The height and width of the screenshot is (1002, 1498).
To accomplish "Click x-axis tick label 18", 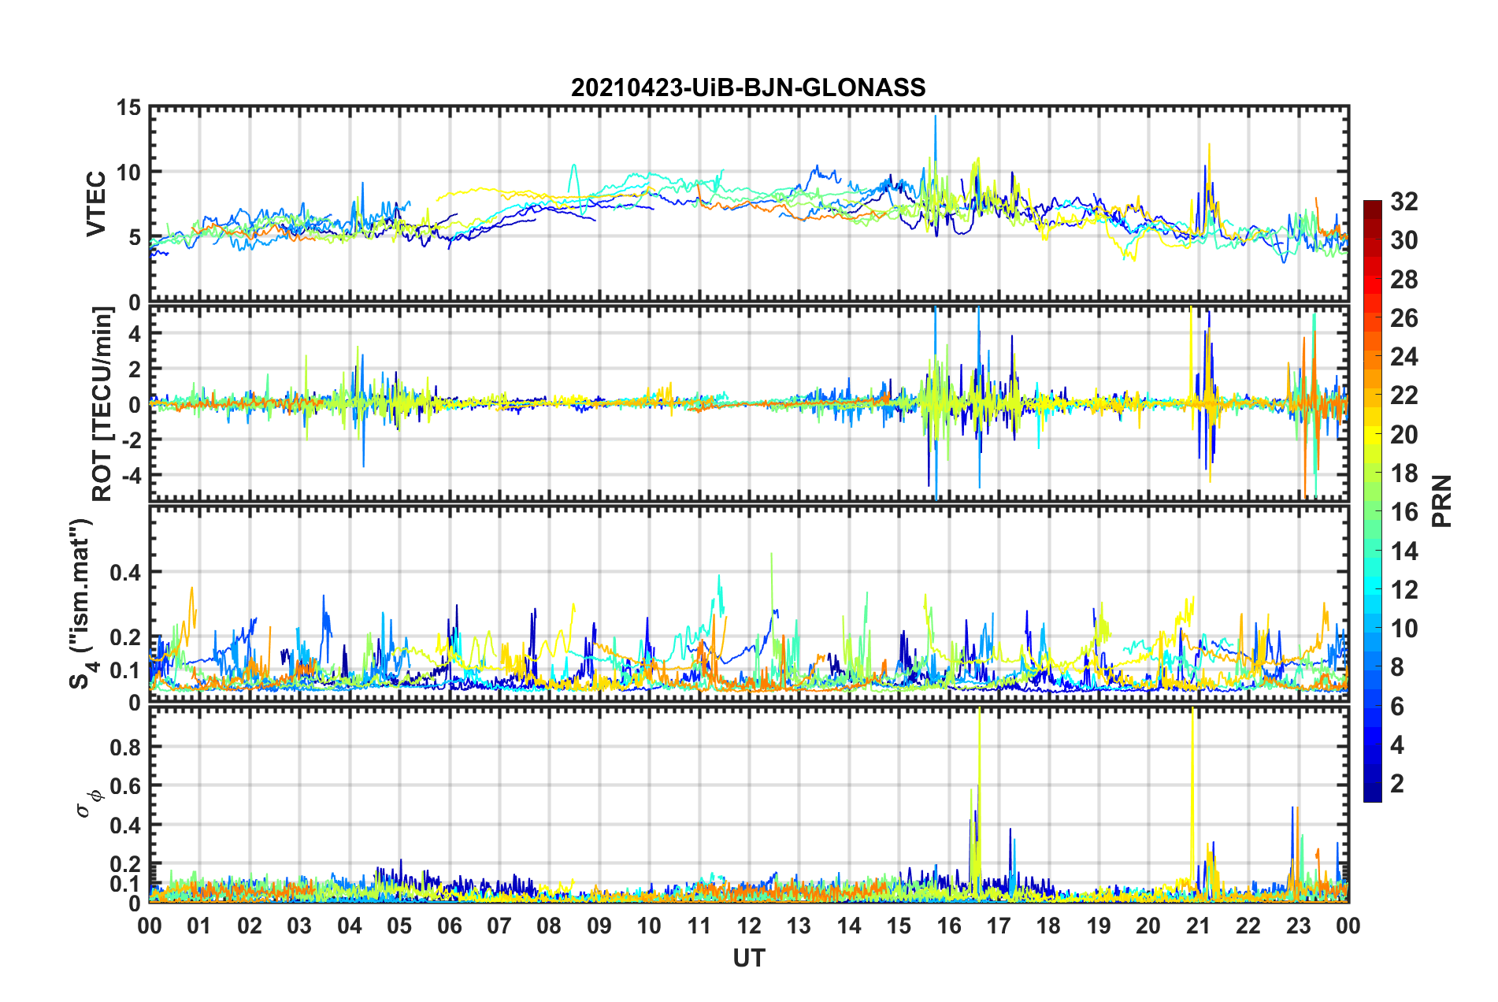I will click(x=1048, y=926).
